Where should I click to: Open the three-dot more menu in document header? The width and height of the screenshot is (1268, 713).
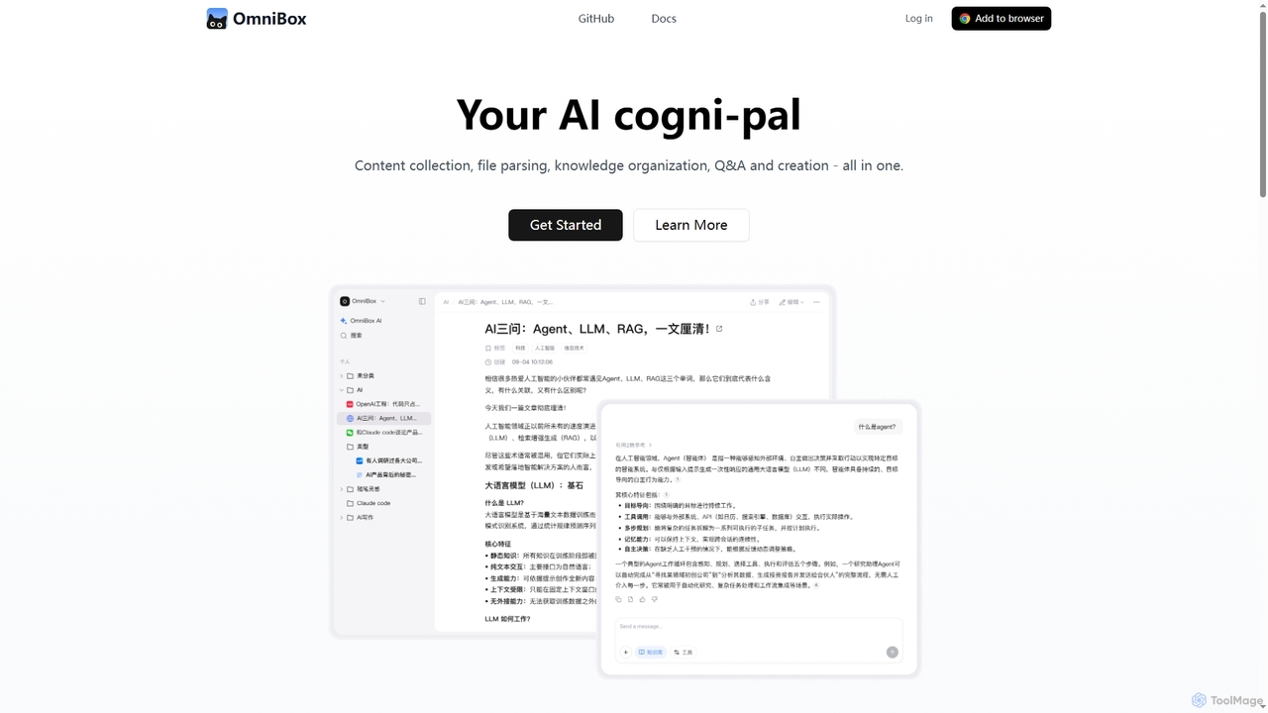tap(816, 302)
